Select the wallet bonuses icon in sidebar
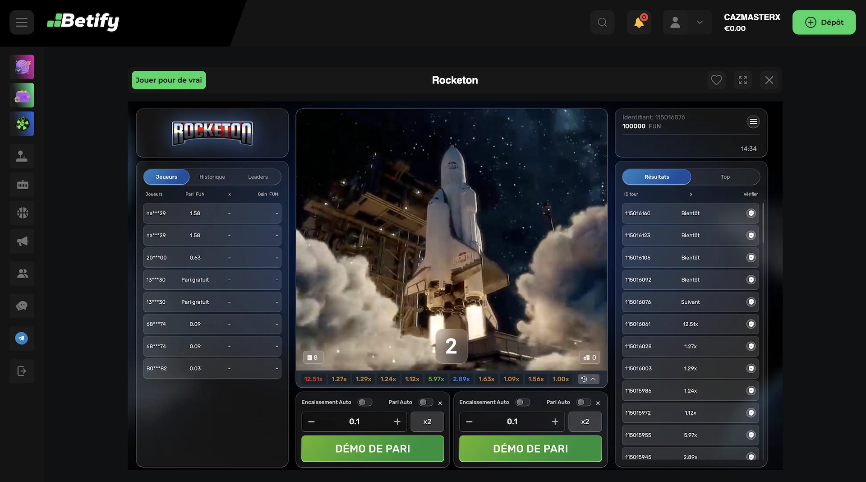The width and height of the screenshot is (866, 482). pyautogui.click(x=22, y=95)
